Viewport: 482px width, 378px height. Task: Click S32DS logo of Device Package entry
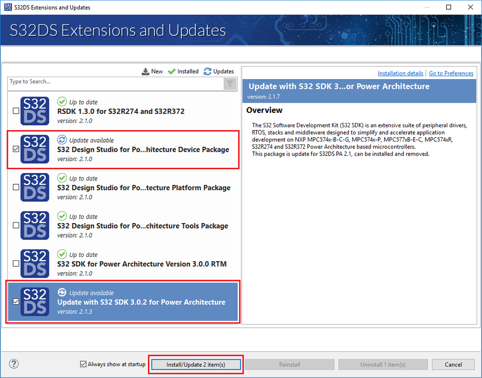click(35, 149)
